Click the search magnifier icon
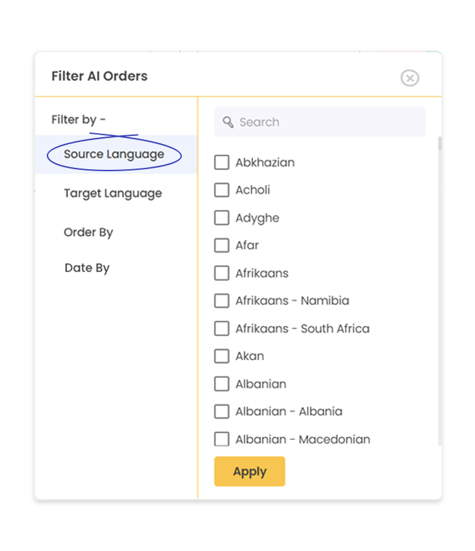 (x=228, y=122)
